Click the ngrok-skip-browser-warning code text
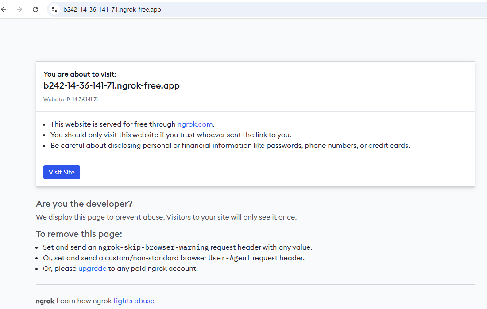487x309 pixels. coord(154,247)
